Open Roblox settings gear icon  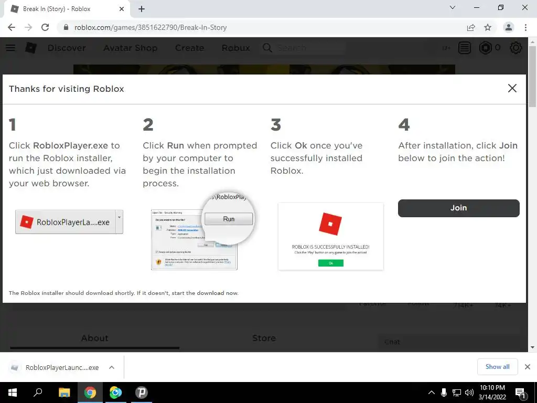tap(516, 48)
